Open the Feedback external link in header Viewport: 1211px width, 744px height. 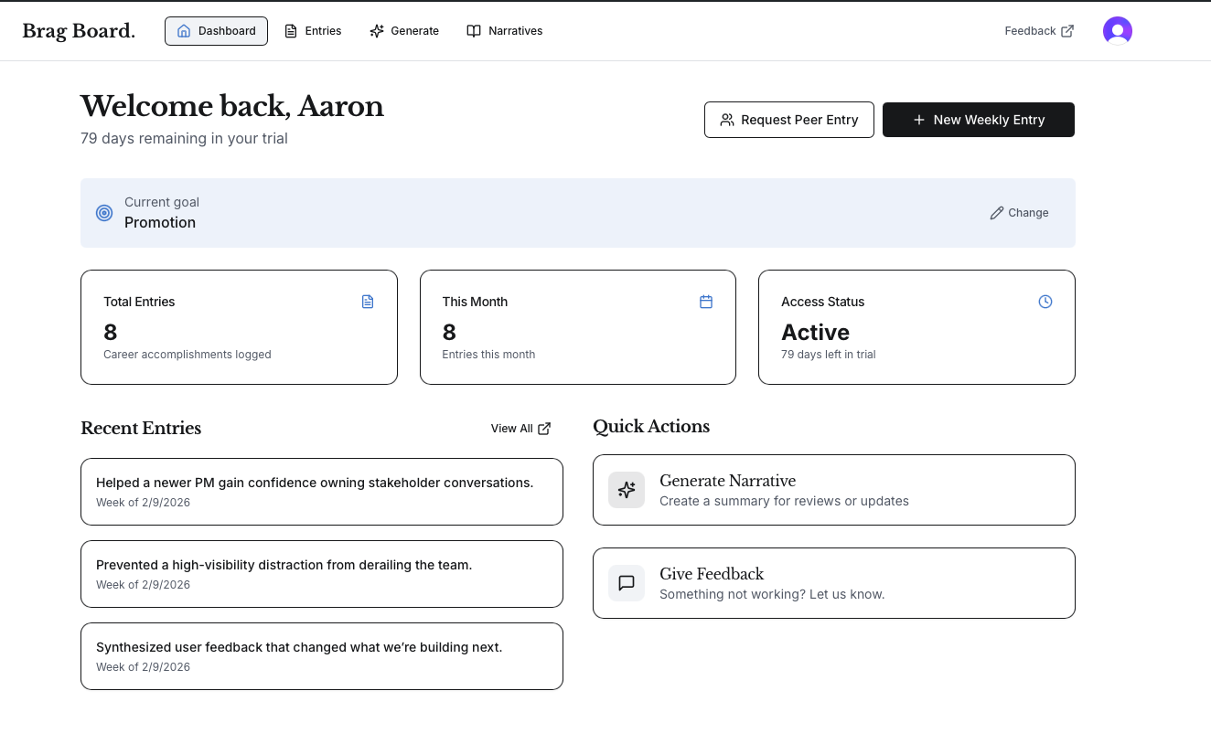(1039, 31)
